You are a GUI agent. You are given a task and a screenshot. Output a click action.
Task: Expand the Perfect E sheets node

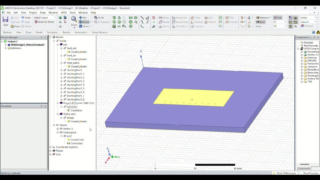pyautogui.click(x=58, y=129)
